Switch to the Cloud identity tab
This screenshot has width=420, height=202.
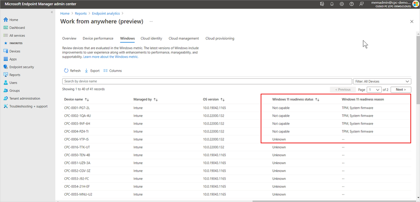point(151,39)
